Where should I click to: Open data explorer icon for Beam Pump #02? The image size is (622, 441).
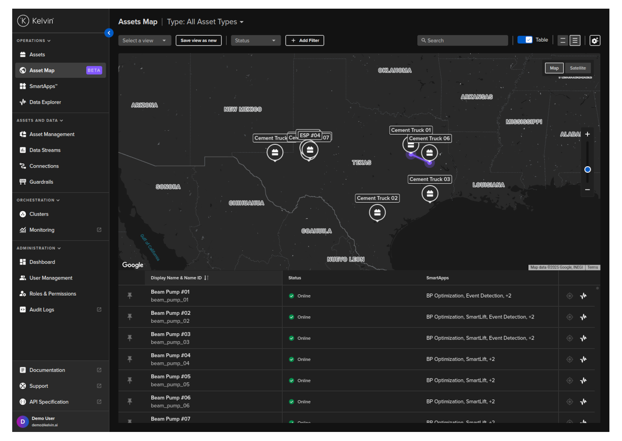pyautogui.click(x=583, y=317)
